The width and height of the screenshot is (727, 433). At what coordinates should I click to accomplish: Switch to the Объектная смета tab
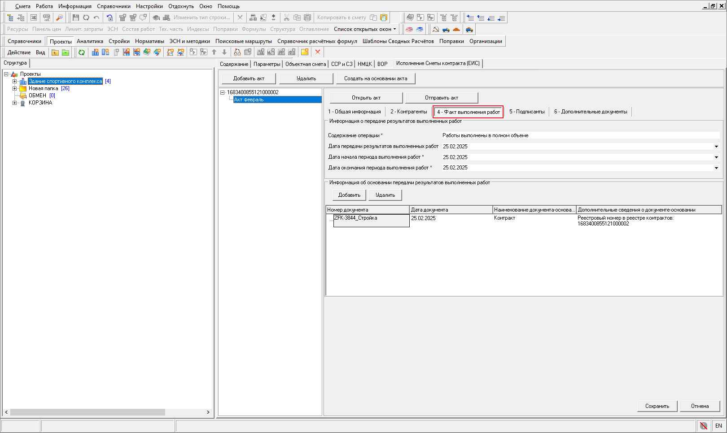click(x=305, y=64)
